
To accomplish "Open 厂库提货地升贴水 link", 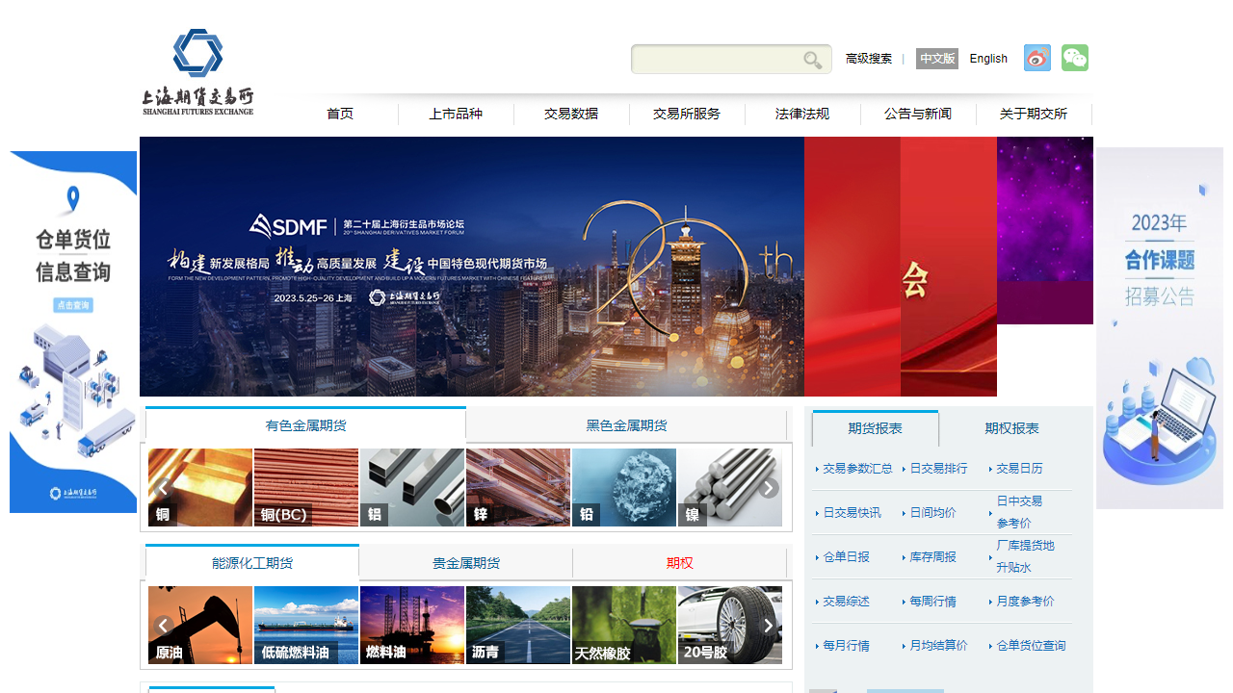I will [1025, 556].
